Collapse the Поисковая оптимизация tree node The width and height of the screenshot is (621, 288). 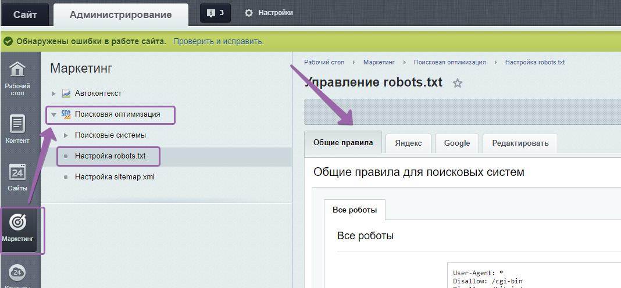[54, 115]
